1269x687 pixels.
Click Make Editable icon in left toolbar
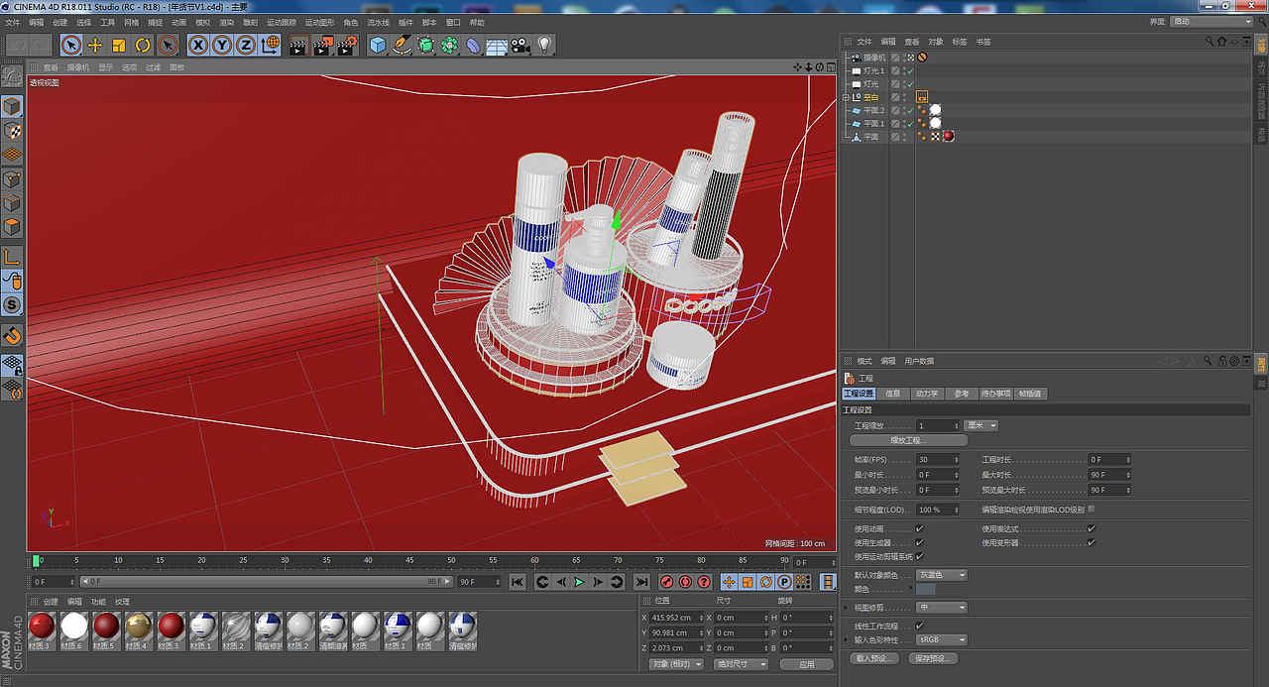(12, 77)
